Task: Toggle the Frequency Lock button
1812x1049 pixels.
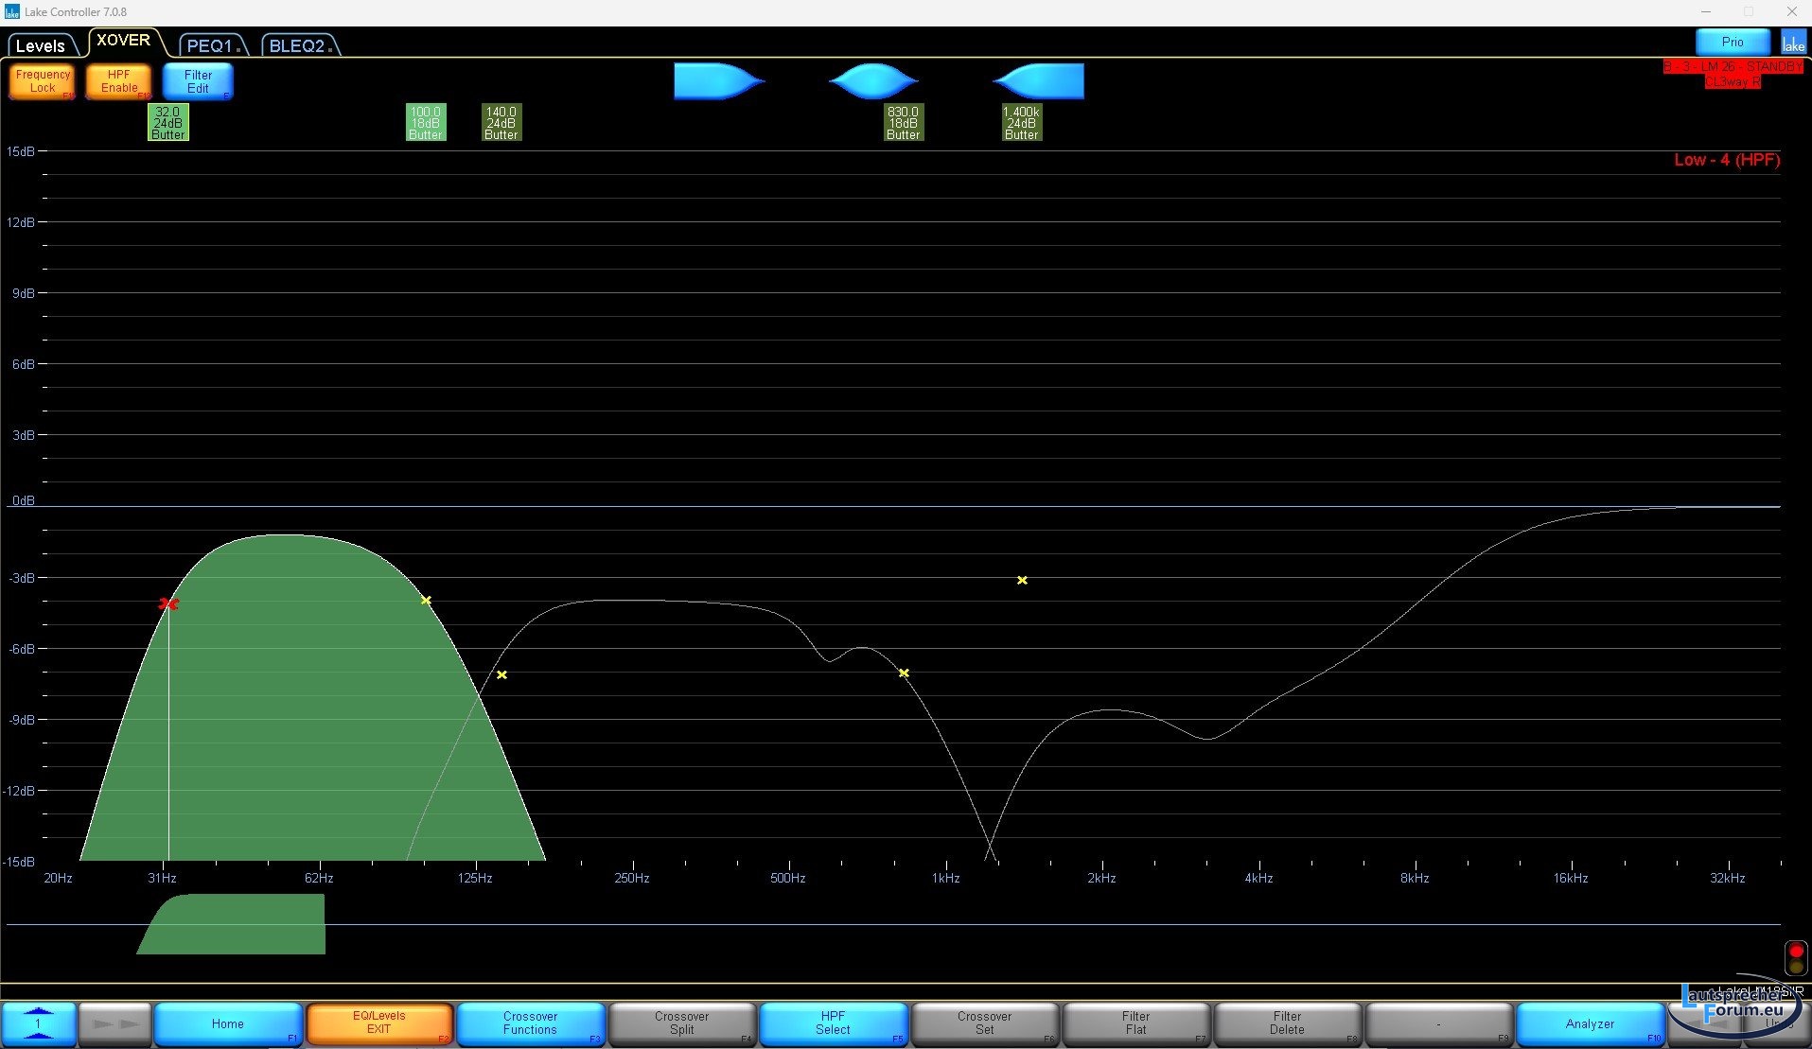Action: (x=43, y=81)
